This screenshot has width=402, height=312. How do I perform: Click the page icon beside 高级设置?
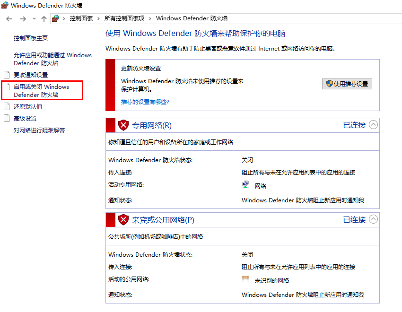pyautogui.click(x=7, y=118)
